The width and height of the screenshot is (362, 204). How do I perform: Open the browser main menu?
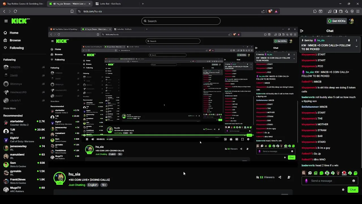click(x=358, y=11)
